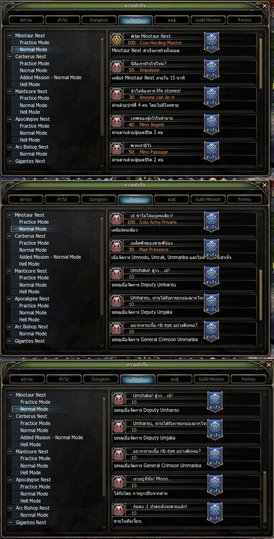This screenshot has height=539, width=274.
Task: Select the Impulsive achievement's red emblem icon
Action: click(117, 67)
